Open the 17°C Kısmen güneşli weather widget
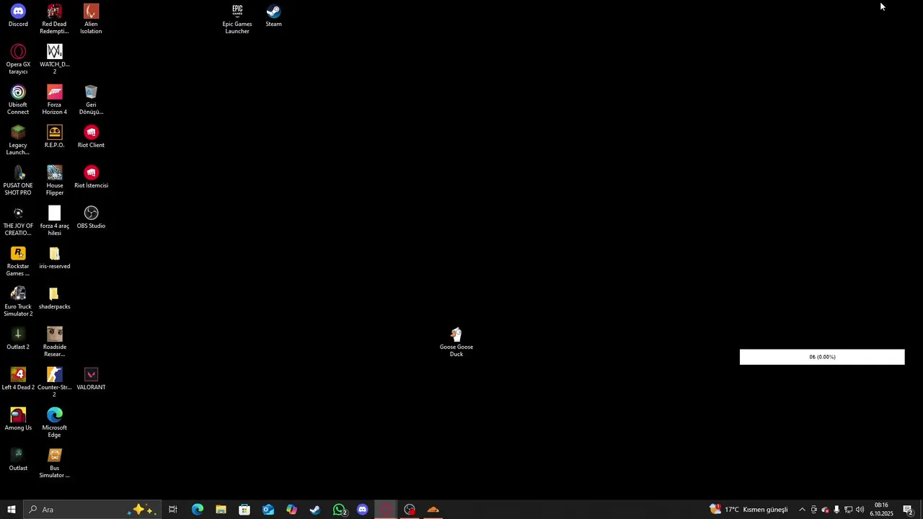The height and width of the screenshot is (519, 923). pos(749,510)
